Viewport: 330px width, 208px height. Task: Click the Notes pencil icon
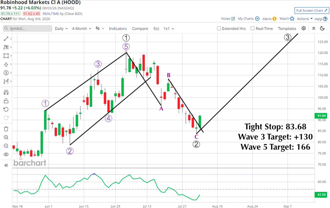pyautogui.click(x=233, y=19)
